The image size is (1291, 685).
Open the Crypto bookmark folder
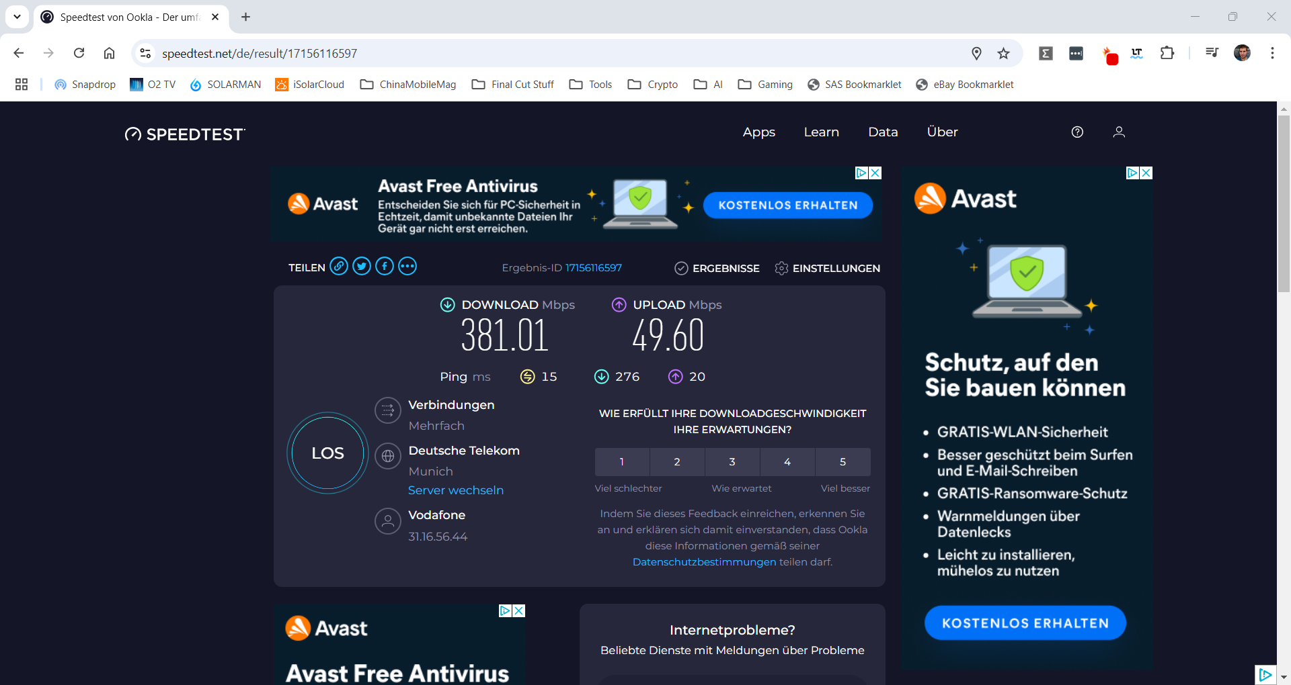[x=652, y=85]
